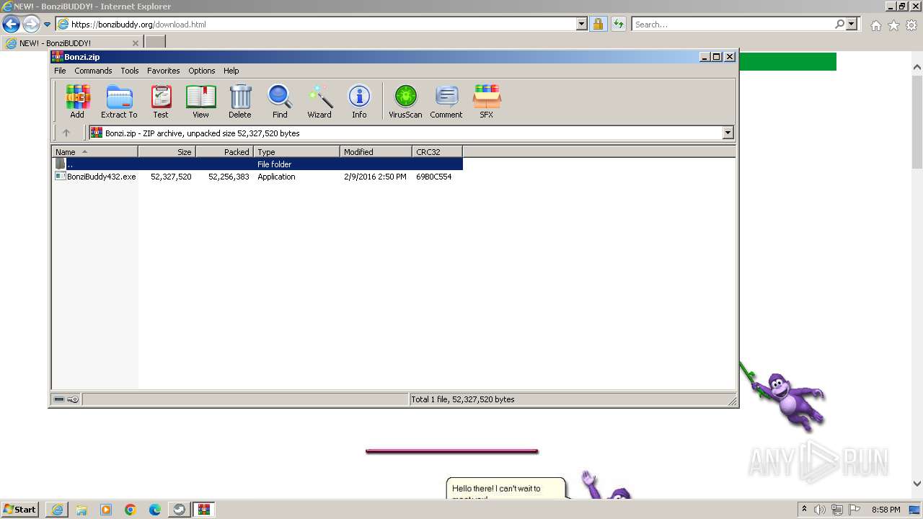The width and height of the screenshot is (923, 519).
Task: Open the Comment tool
Action: tap(446, 101)
